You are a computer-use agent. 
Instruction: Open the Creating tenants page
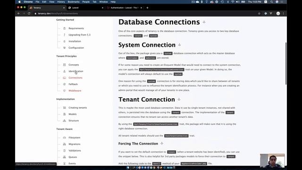[77, 108]
